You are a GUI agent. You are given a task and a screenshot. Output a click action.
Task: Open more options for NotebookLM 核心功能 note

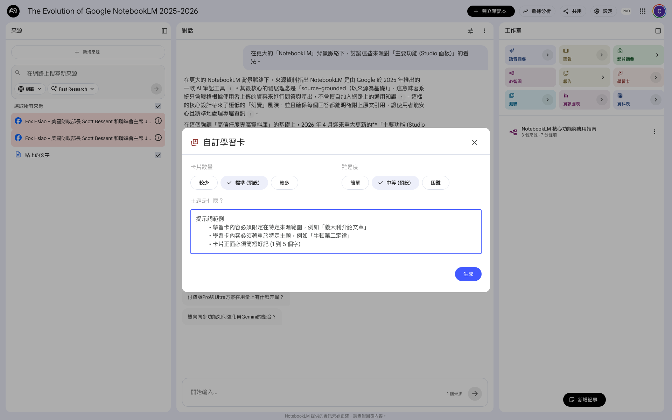coord(654,132)
